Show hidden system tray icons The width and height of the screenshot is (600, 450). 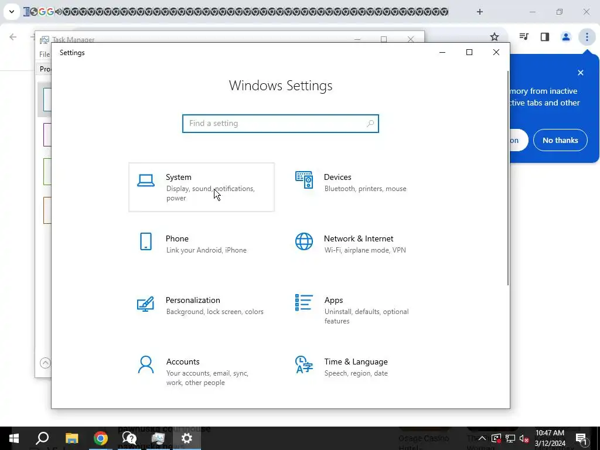tap(482, 438)
